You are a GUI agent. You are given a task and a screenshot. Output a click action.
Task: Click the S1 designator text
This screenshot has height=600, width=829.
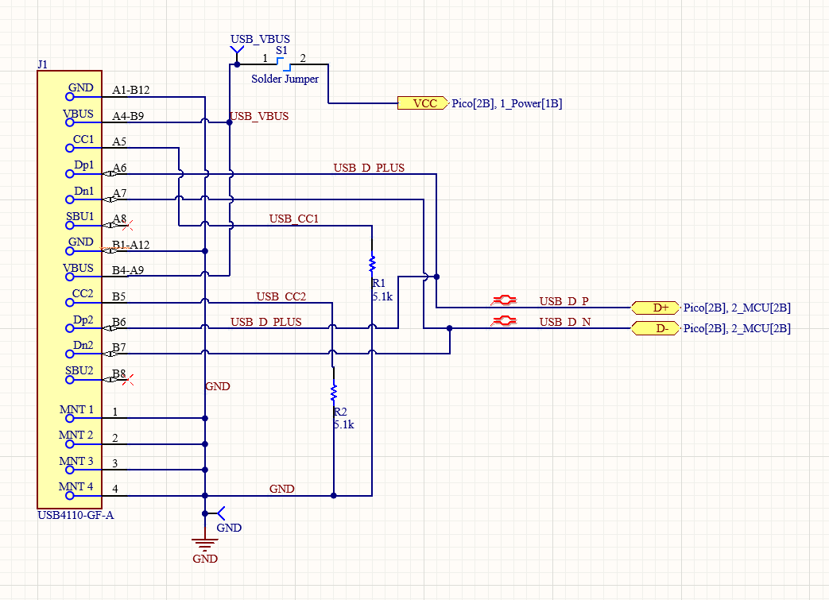282,50
